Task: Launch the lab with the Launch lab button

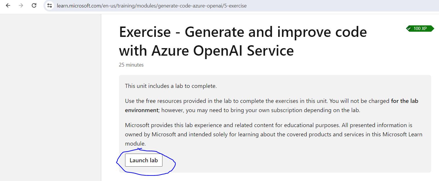Action: click(144, 160)
